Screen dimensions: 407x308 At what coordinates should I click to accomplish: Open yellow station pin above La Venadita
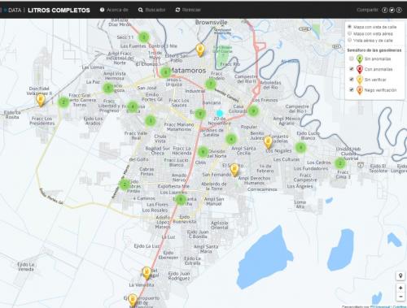[147, 273]
